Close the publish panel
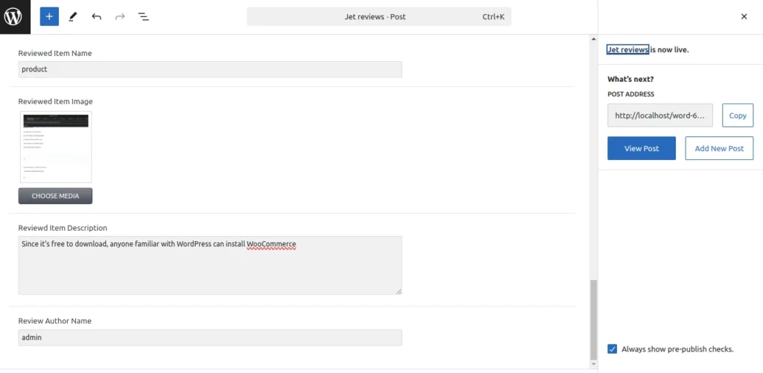Screen dimensions: 763x373 click(744, 16)
